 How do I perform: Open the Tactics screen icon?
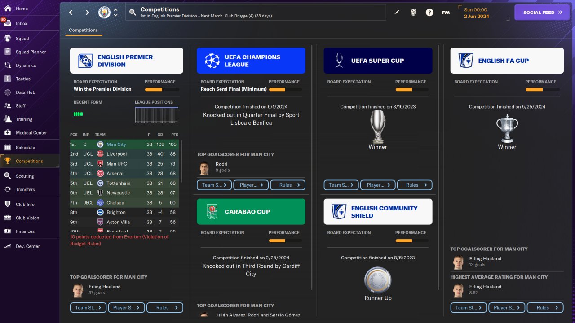coord(8,79)
